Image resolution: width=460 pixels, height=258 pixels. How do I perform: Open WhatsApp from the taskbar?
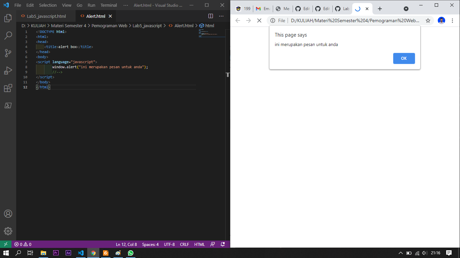(x=130, y=253)
